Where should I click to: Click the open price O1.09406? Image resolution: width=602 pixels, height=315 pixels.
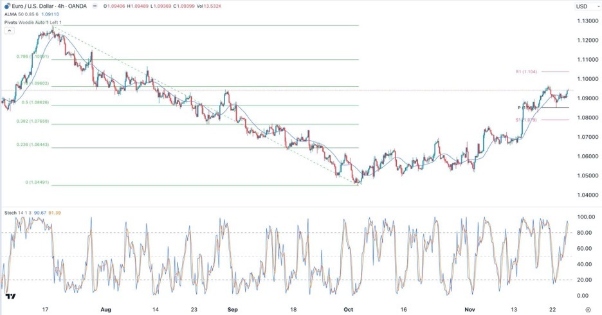[114, 6]
